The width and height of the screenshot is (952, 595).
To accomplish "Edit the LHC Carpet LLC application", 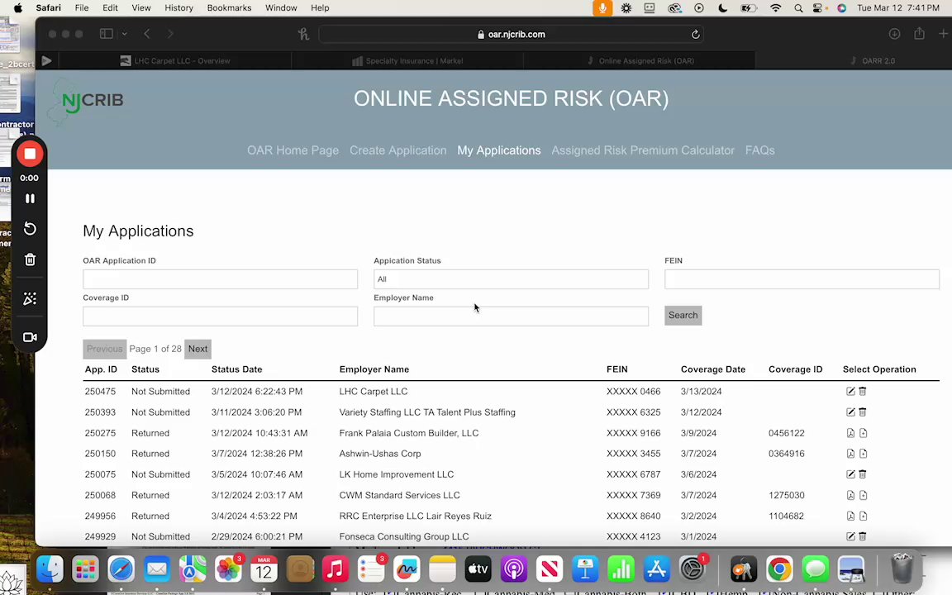I will pos(850,392).
